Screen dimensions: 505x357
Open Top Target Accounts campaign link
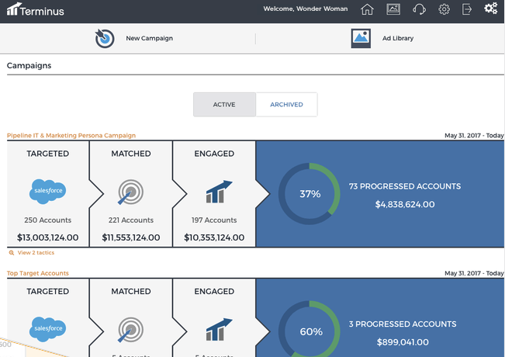38,273
